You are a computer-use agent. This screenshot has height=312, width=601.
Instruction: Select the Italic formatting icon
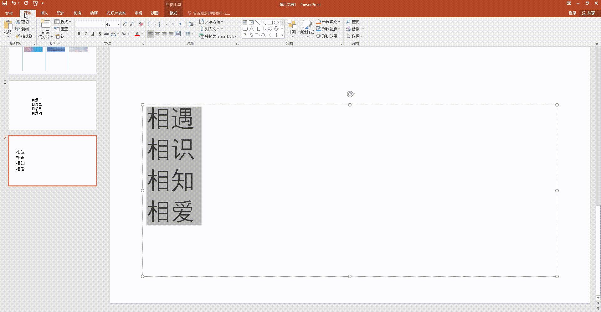(x=86, y=34)
